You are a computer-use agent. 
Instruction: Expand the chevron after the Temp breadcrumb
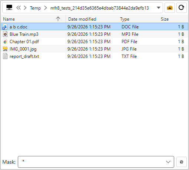pos(46,8)
